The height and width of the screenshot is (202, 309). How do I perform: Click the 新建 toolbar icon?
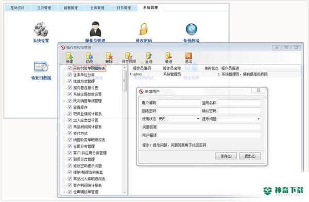(x=70, y=56)
